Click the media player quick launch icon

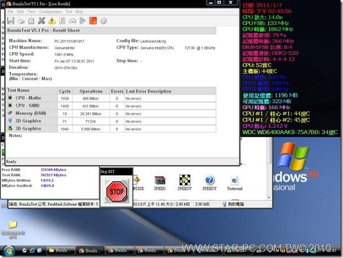25,251
